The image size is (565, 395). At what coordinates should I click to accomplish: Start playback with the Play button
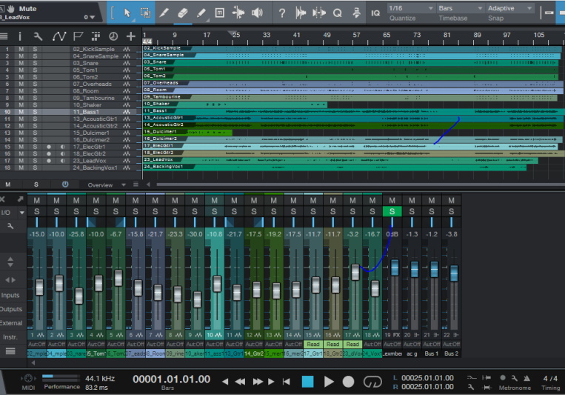click(x=329, y=382)
